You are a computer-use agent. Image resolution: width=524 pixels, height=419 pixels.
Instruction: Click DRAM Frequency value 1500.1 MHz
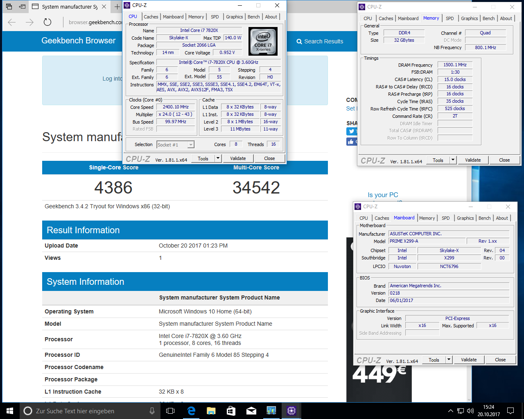455,65
